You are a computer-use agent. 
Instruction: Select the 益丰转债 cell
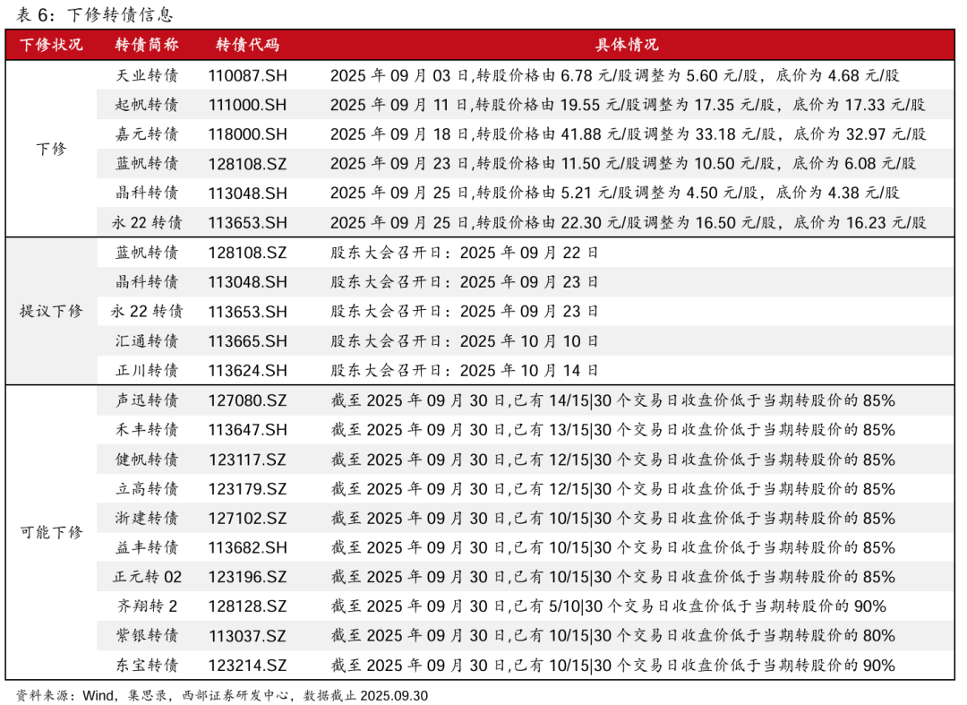[147, 547]
